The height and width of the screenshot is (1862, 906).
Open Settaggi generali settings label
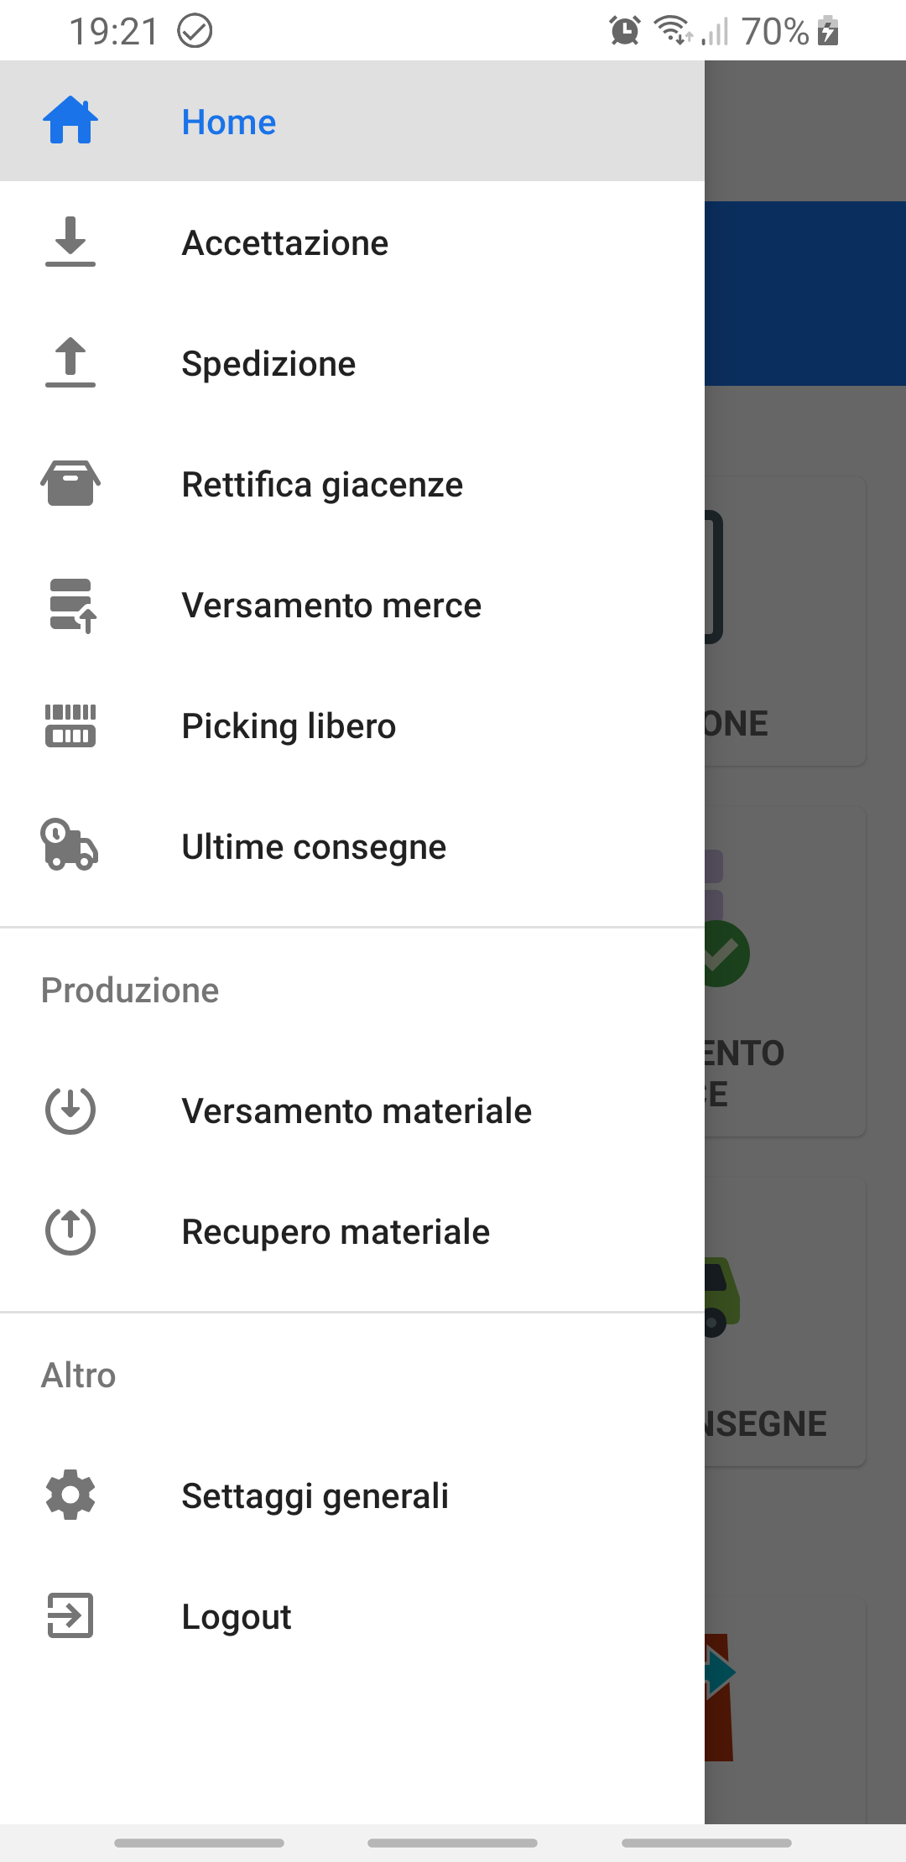coord(315,1496)
